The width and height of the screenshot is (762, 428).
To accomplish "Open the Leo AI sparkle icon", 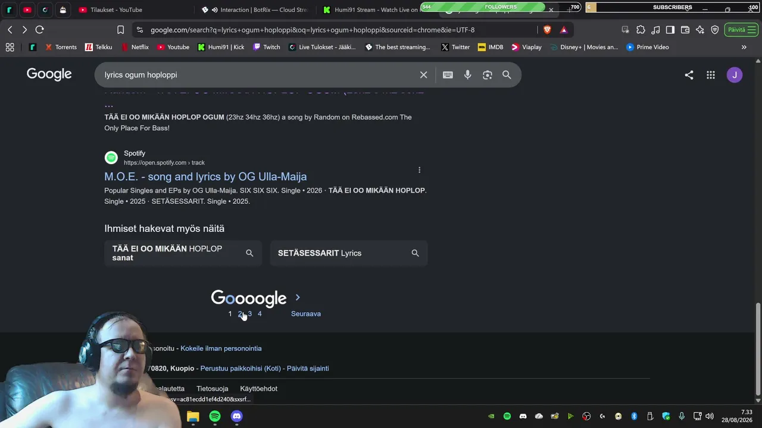I will pos(700,30).
